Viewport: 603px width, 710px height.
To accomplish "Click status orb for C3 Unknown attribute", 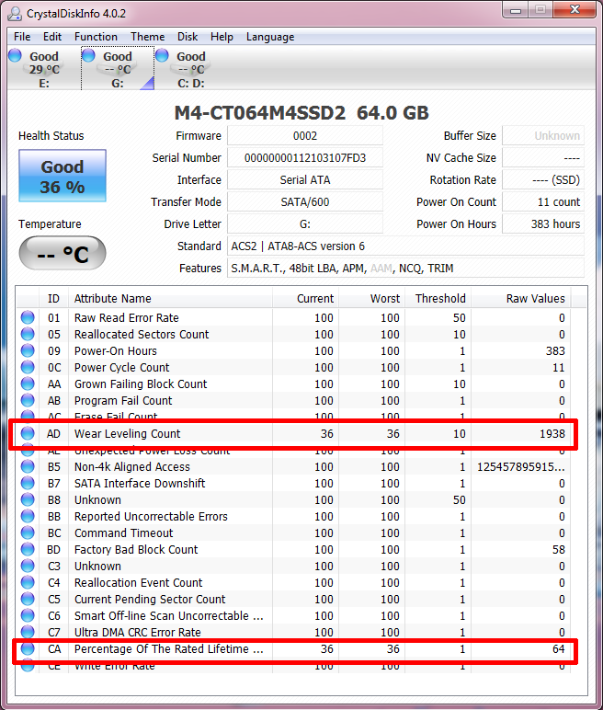I will (28, 566).
